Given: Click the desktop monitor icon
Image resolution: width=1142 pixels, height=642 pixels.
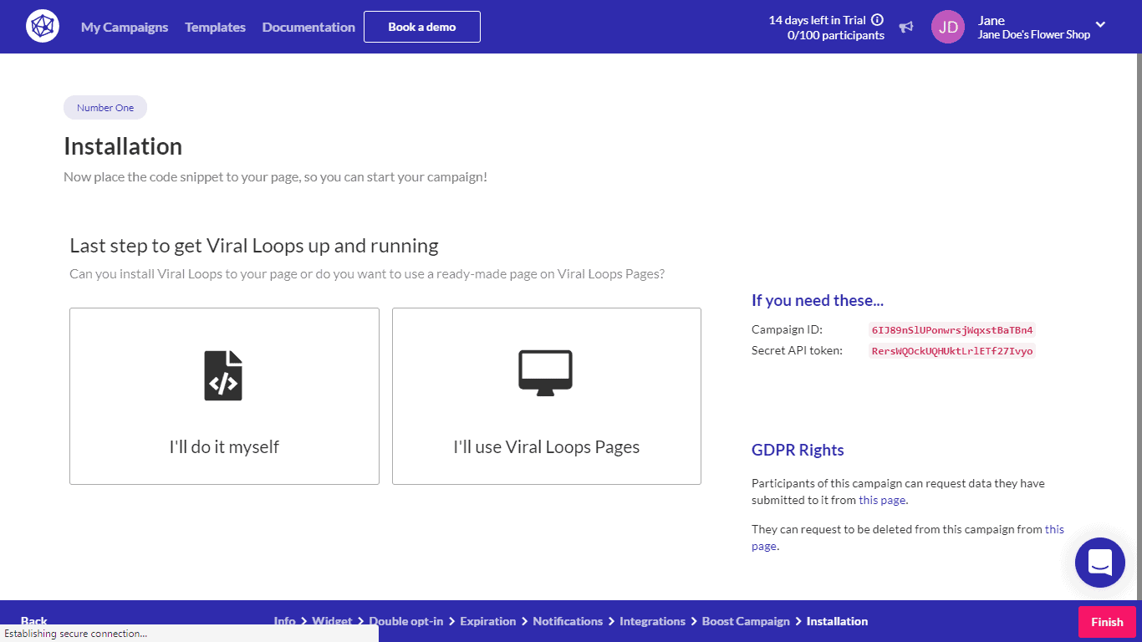Looking at the screenshot, I should tap(546, 373).
